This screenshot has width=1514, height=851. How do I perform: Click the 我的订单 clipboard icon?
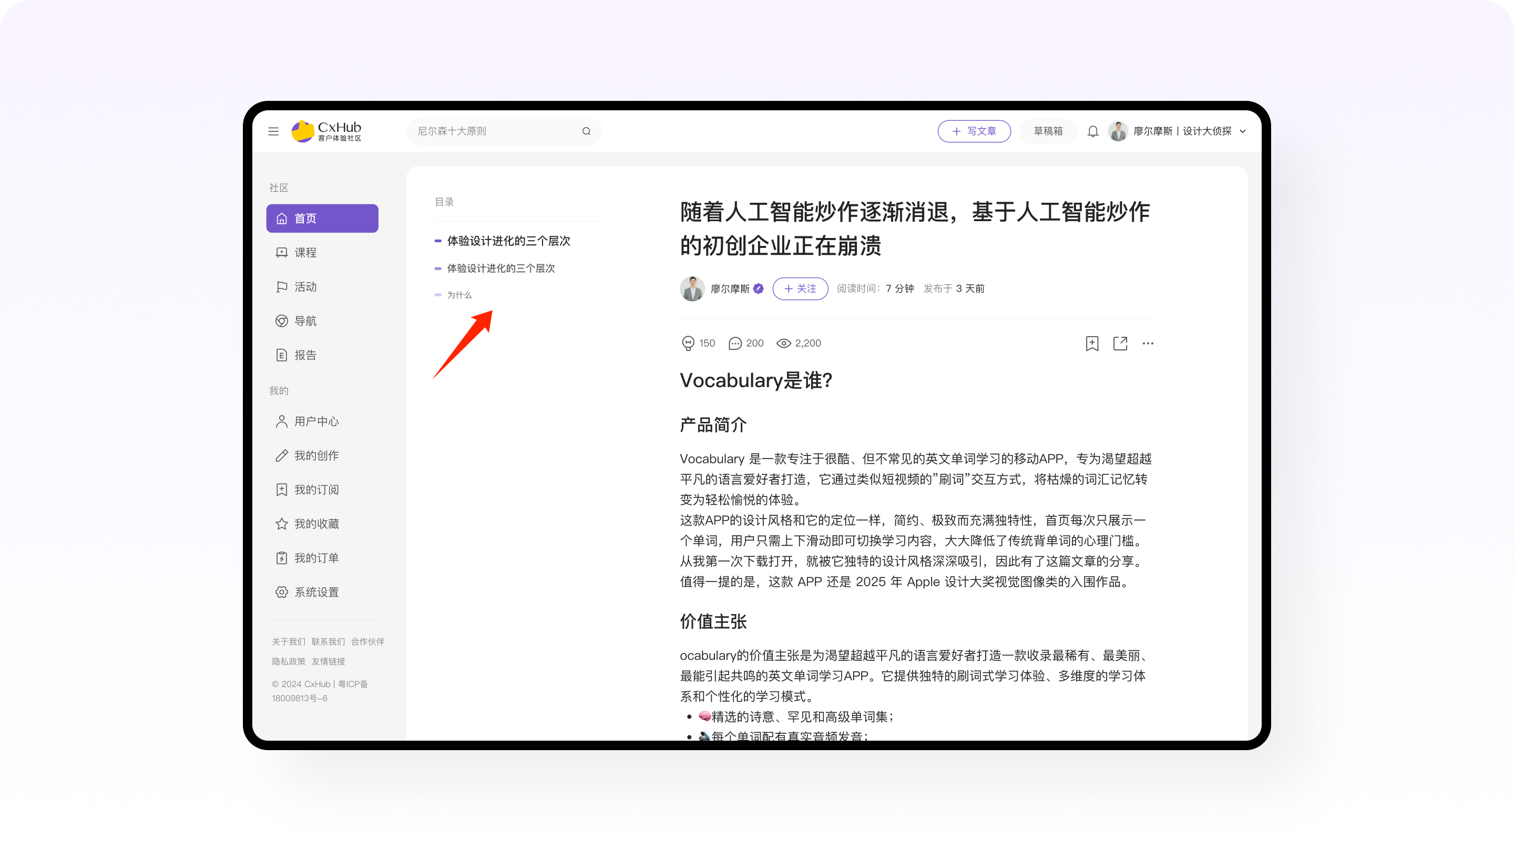click(x=282, y=557)
